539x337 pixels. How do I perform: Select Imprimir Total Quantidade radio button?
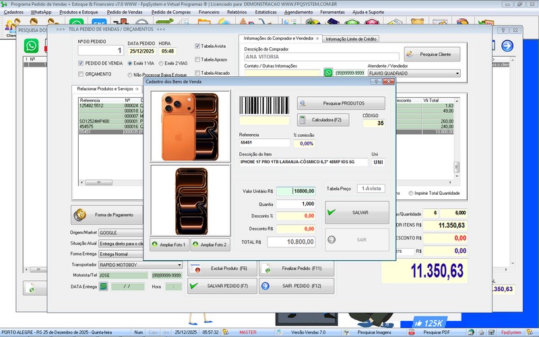point(411,193)
